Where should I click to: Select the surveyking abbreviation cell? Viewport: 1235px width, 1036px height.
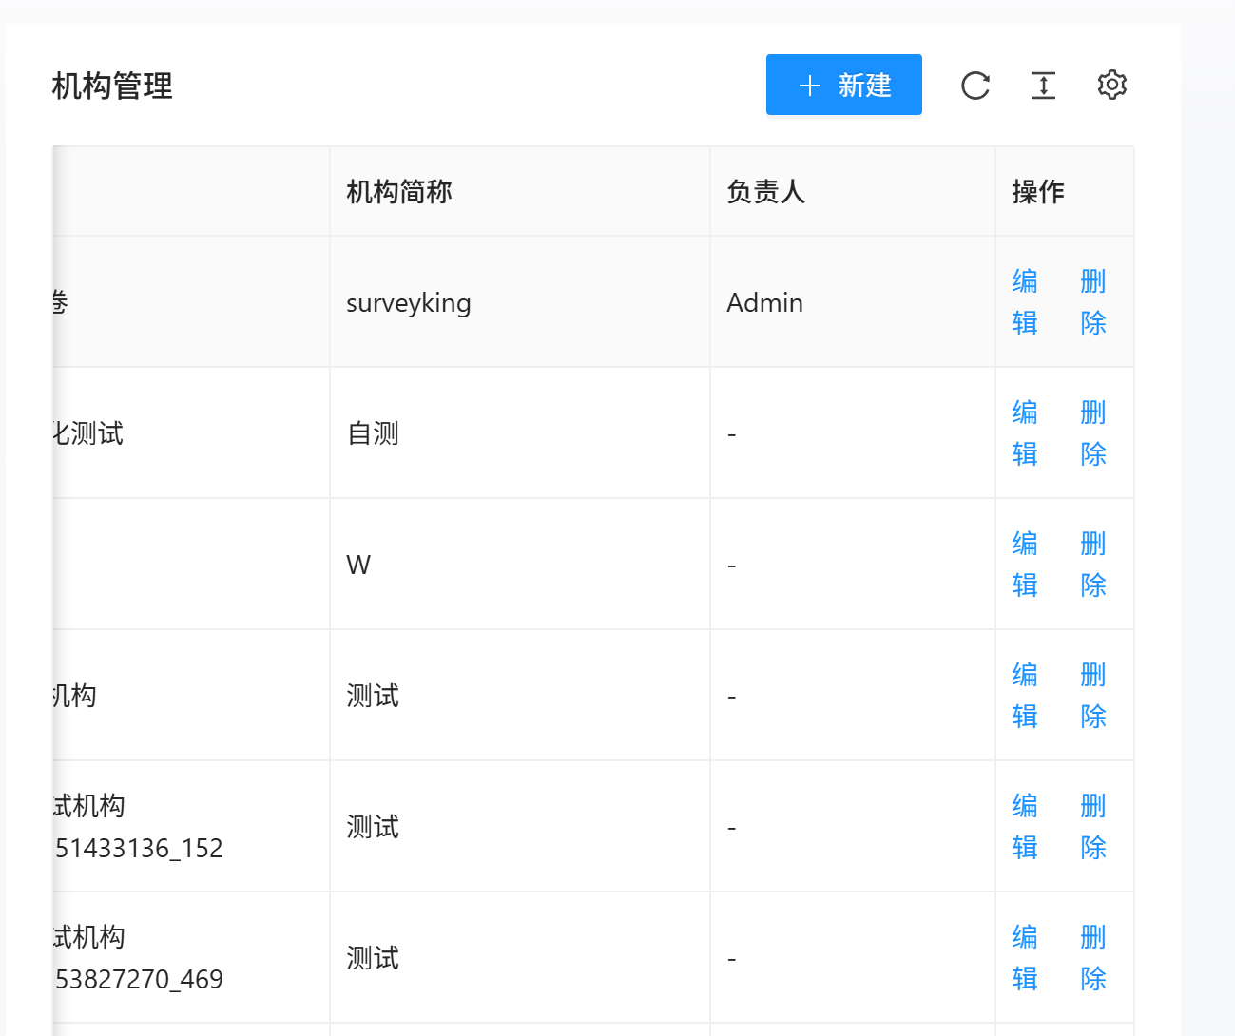(520, 301)
